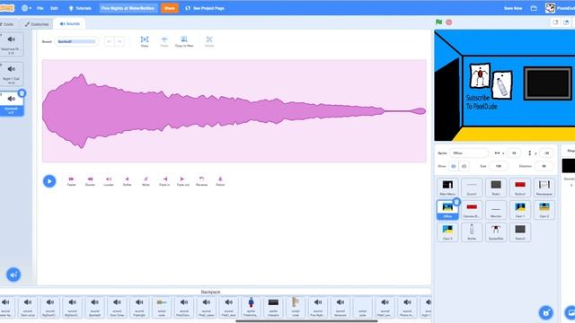The image size is (575, 323).
Task: Click inside the sound waveform
Action: tap(234, 111)
